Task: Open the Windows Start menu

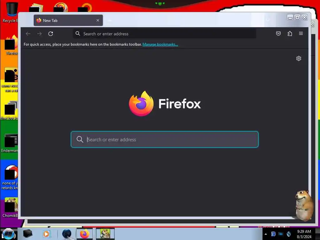Action: [x=8, y=234]
